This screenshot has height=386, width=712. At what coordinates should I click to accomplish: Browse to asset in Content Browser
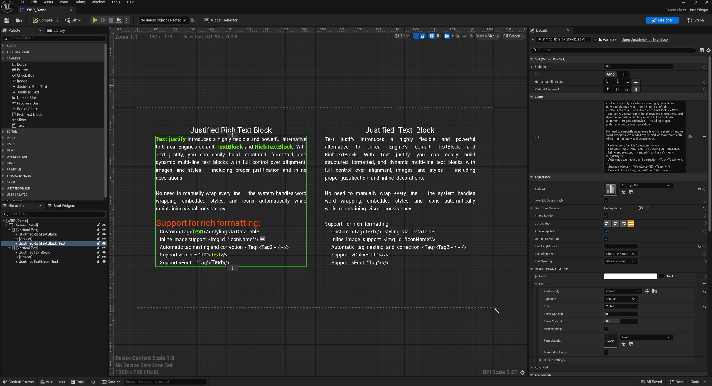click(19, 20)
